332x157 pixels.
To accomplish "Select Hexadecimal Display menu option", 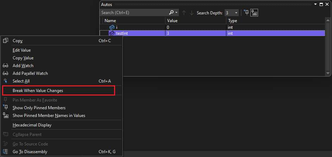I will (32, 125).
